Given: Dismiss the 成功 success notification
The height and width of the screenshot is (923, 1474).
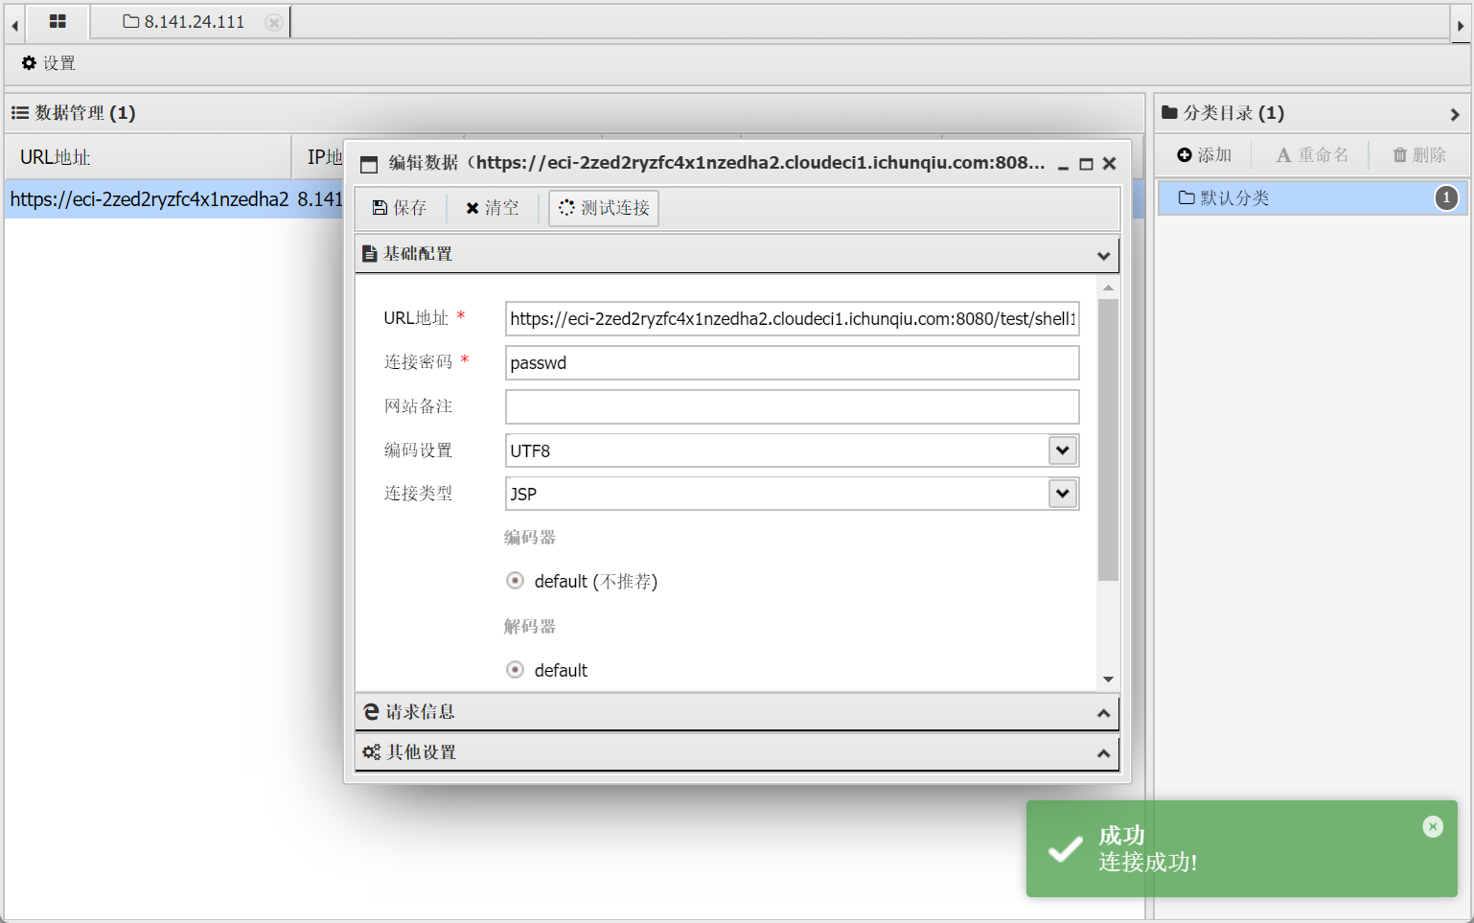Looking at the screenshot, I should coord(1433,827).
